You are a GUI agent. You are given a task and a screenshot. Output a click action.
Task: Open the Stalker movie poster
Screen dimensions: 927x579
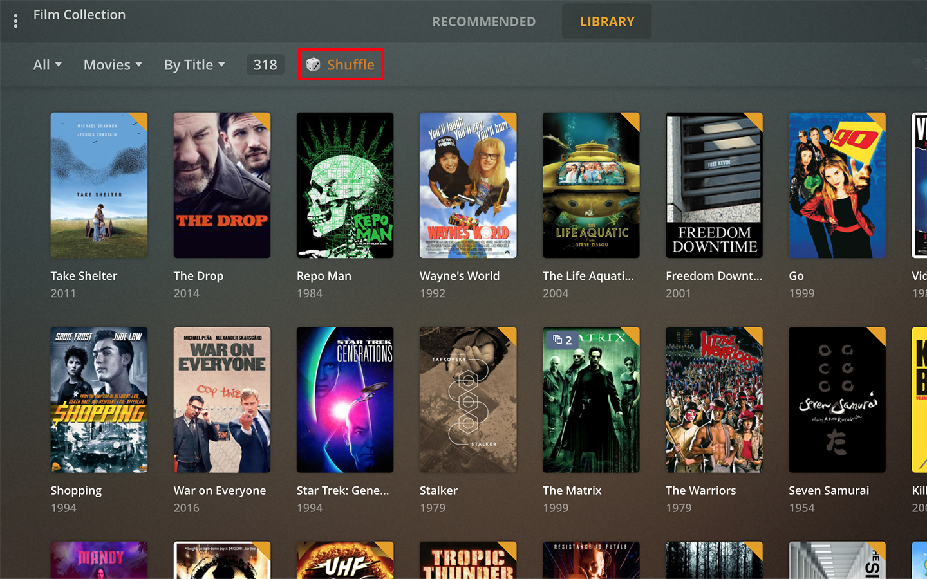(x=468, y=400)
